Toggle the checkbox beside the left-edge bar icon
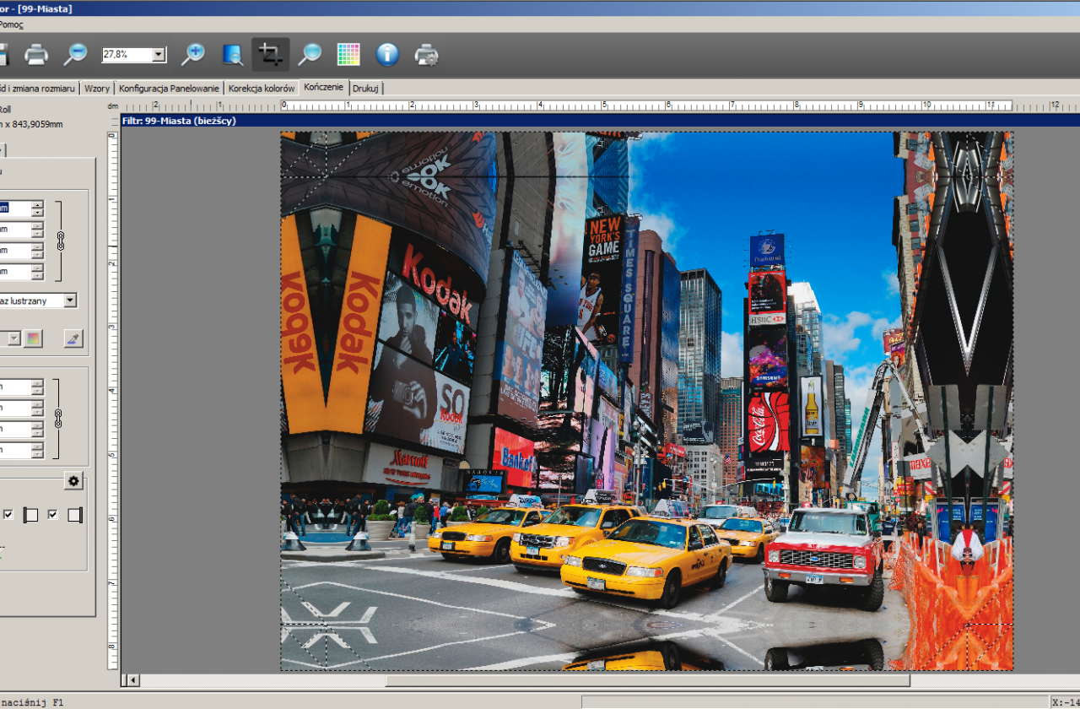The image size is (1080, 709). point(8,515)
